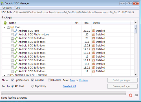The height and width of the screenshot is (102, 141).
Task: Click the installed status icon for rev 18.1
Action: 94,64
